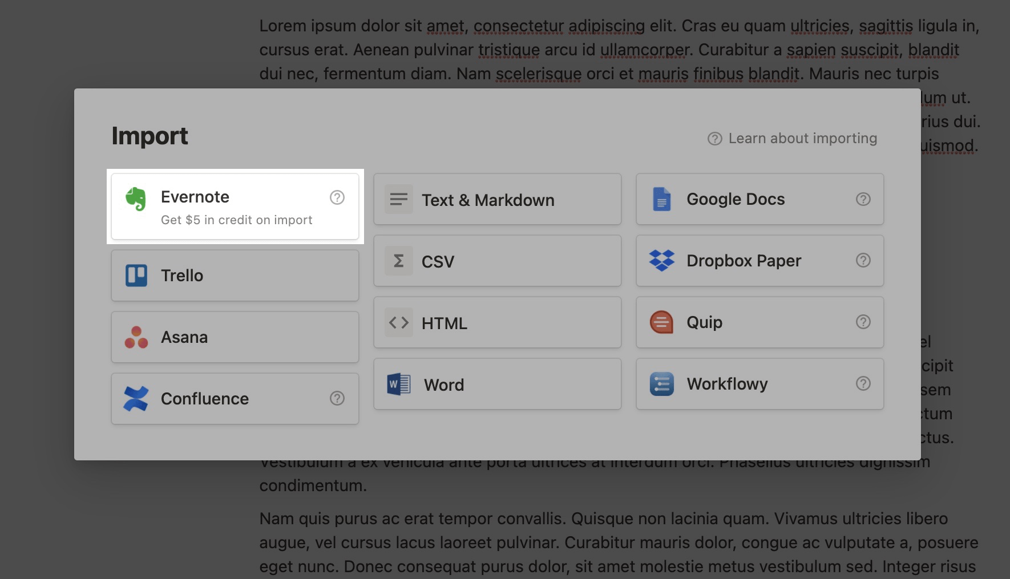
Task: Click the Quip speech bubble icon
Action: (x=661, y=322)
